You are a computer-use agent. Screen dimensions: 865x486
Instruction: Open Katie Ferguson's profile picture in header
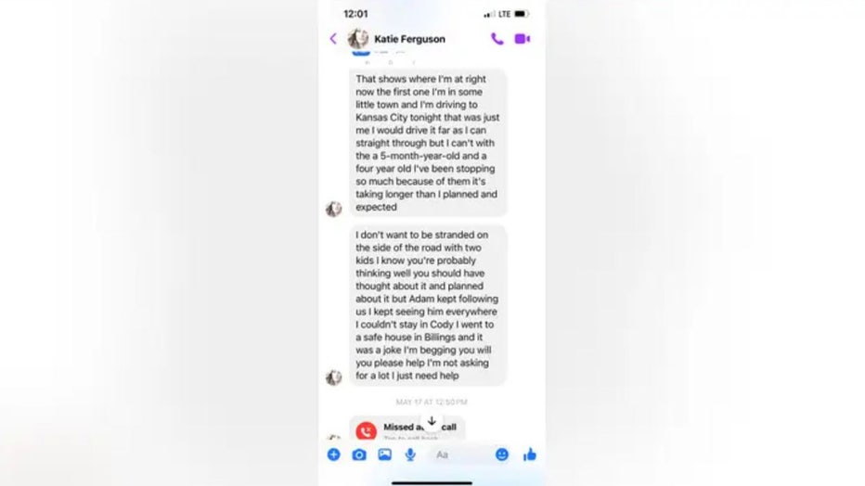click(x=358, y=39)
